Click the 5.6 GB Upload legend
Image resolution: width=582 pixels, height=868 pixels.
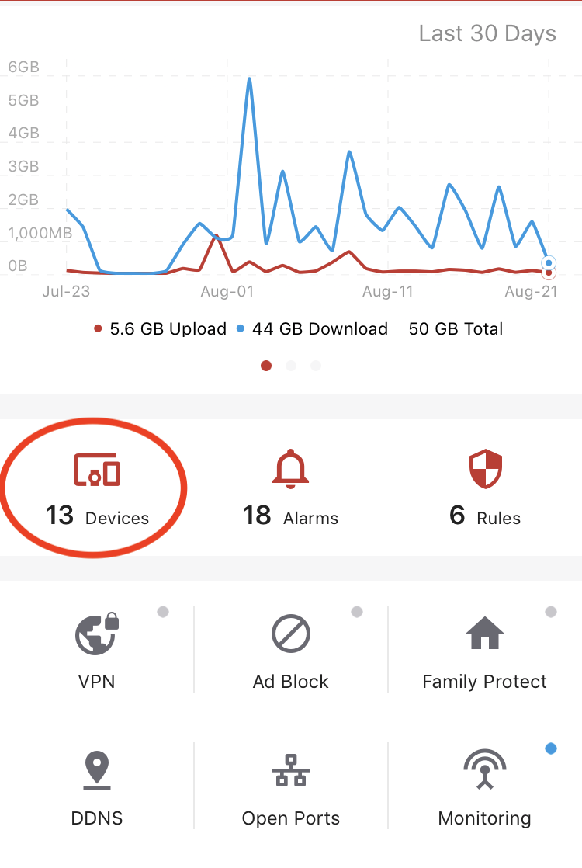click(161, 329)
